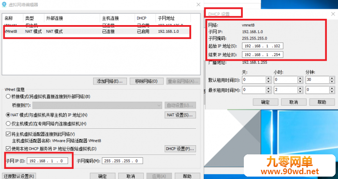Viewport: 338px width, 179px height.
Task: Click the 主机连接 column header
Action: click(x=117, y=18)
